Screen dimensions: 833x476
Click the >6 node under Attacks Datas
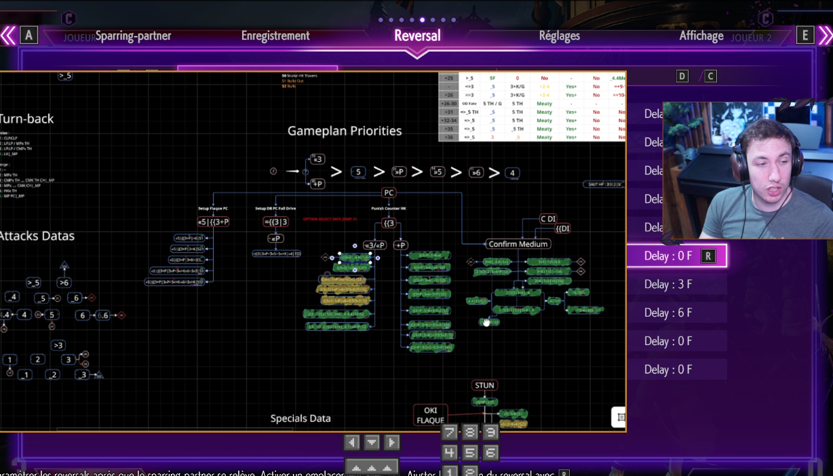click(x=64, y=283)
